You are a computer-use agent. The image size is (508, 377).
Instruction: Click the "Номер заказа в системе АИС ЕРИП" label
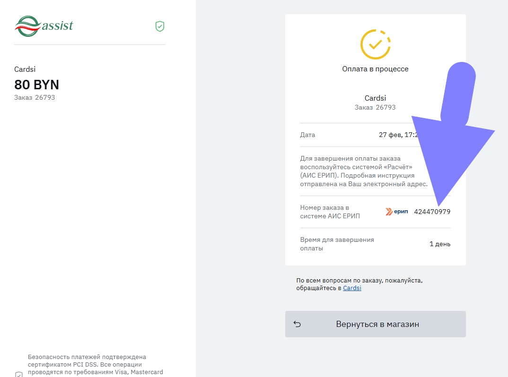(x=330, y=212)
